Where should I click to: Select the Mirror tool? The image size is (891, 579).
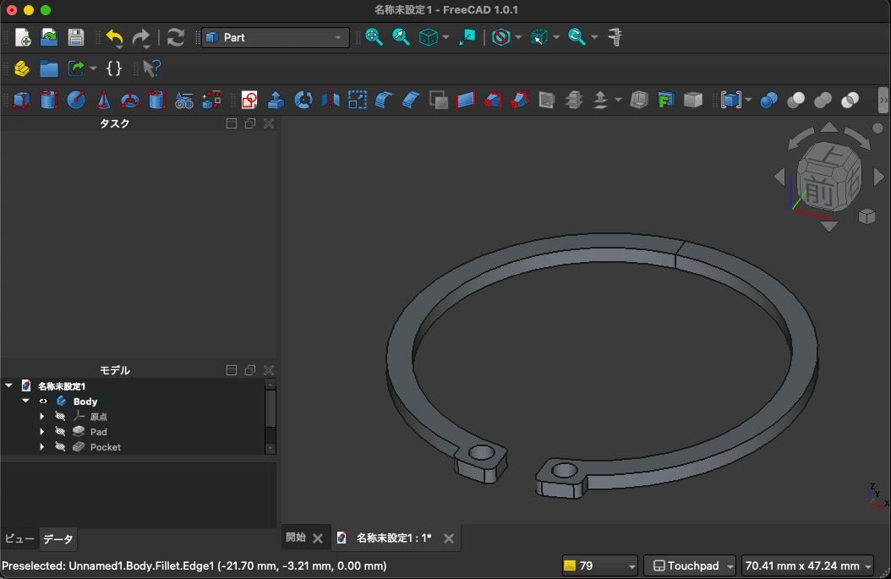point(330,100)
